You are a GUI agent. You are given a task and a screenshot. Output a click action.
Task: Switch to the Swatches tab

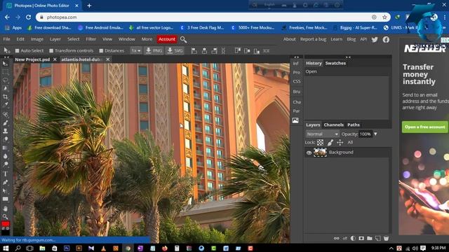335,63
